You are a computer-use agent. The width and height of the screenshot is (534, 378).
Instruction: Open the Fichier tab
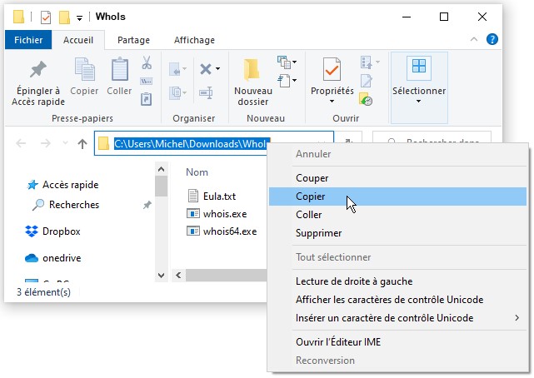28,40
